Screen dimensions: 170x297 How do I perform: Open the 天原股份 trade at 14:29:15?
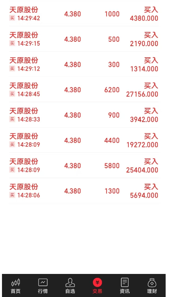tap(84, 39)
